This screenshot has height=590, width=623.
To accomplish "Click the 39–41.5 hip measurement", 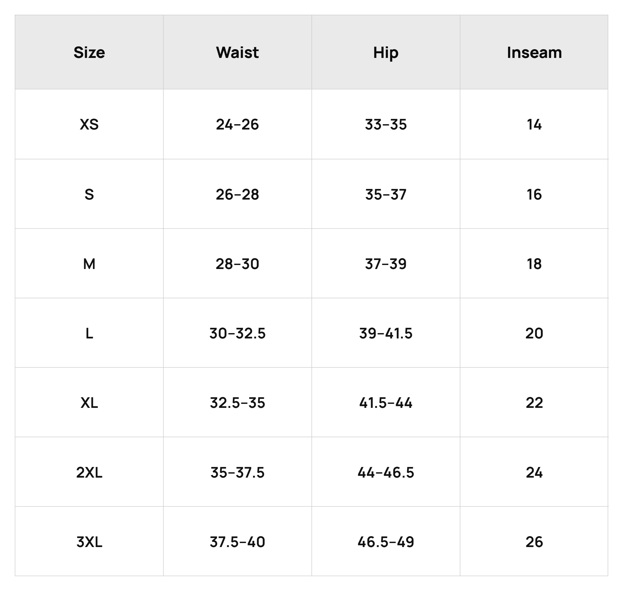I will pyautogui.click(x=386, y=333).
